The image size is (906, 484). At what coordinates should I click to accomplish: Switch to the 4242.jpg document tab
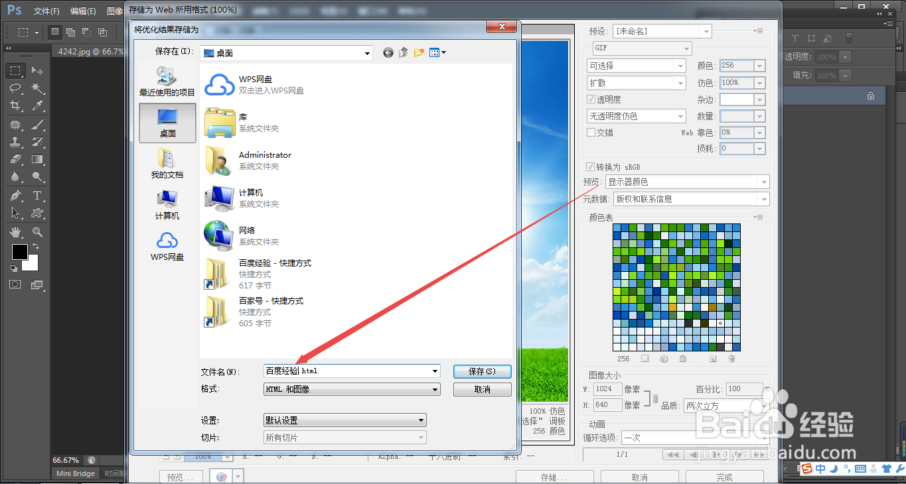click(90, 51)
